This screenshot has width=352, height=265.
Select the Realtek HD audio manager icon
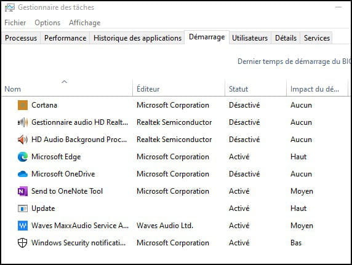(23, 122)
